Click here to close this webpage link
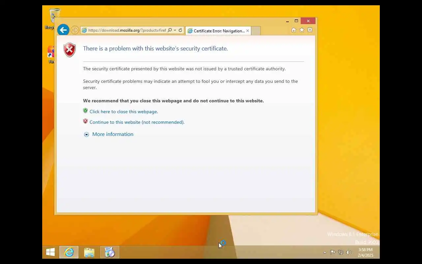 coord(124,112)
